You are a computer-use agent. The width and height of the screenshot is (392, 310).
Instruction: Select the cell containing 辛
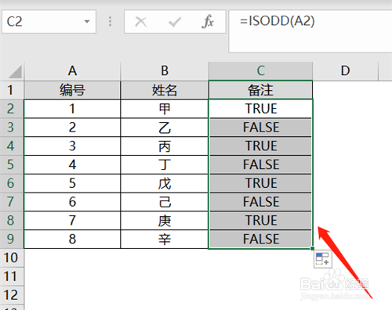(x=165, y=239)
